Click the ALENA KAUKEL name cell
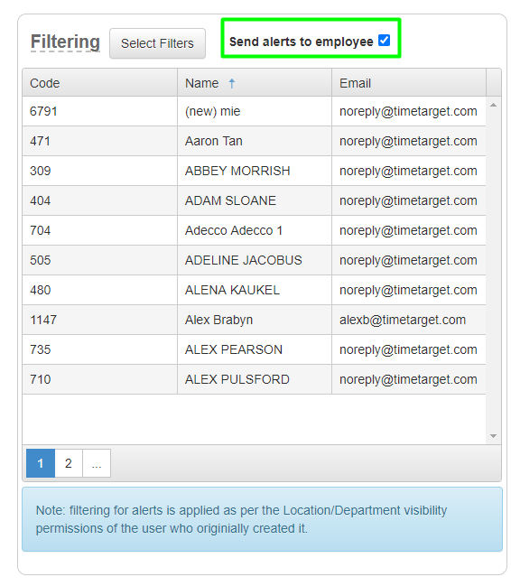 [255, 290]
